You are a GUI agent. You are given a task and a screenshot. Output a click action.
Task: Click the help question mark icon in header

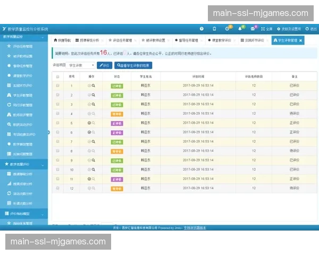pyautogui.click(x=202, y=29)
